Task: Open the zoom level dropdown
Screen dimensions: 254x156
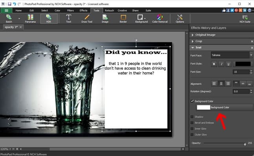Action: point(10,149)
